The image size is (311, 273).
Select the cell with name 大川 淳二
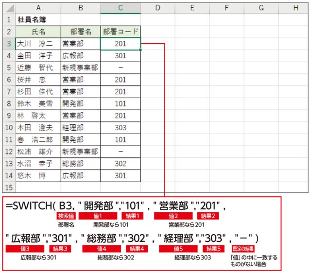pyautogui.click(x=38, y=44)
